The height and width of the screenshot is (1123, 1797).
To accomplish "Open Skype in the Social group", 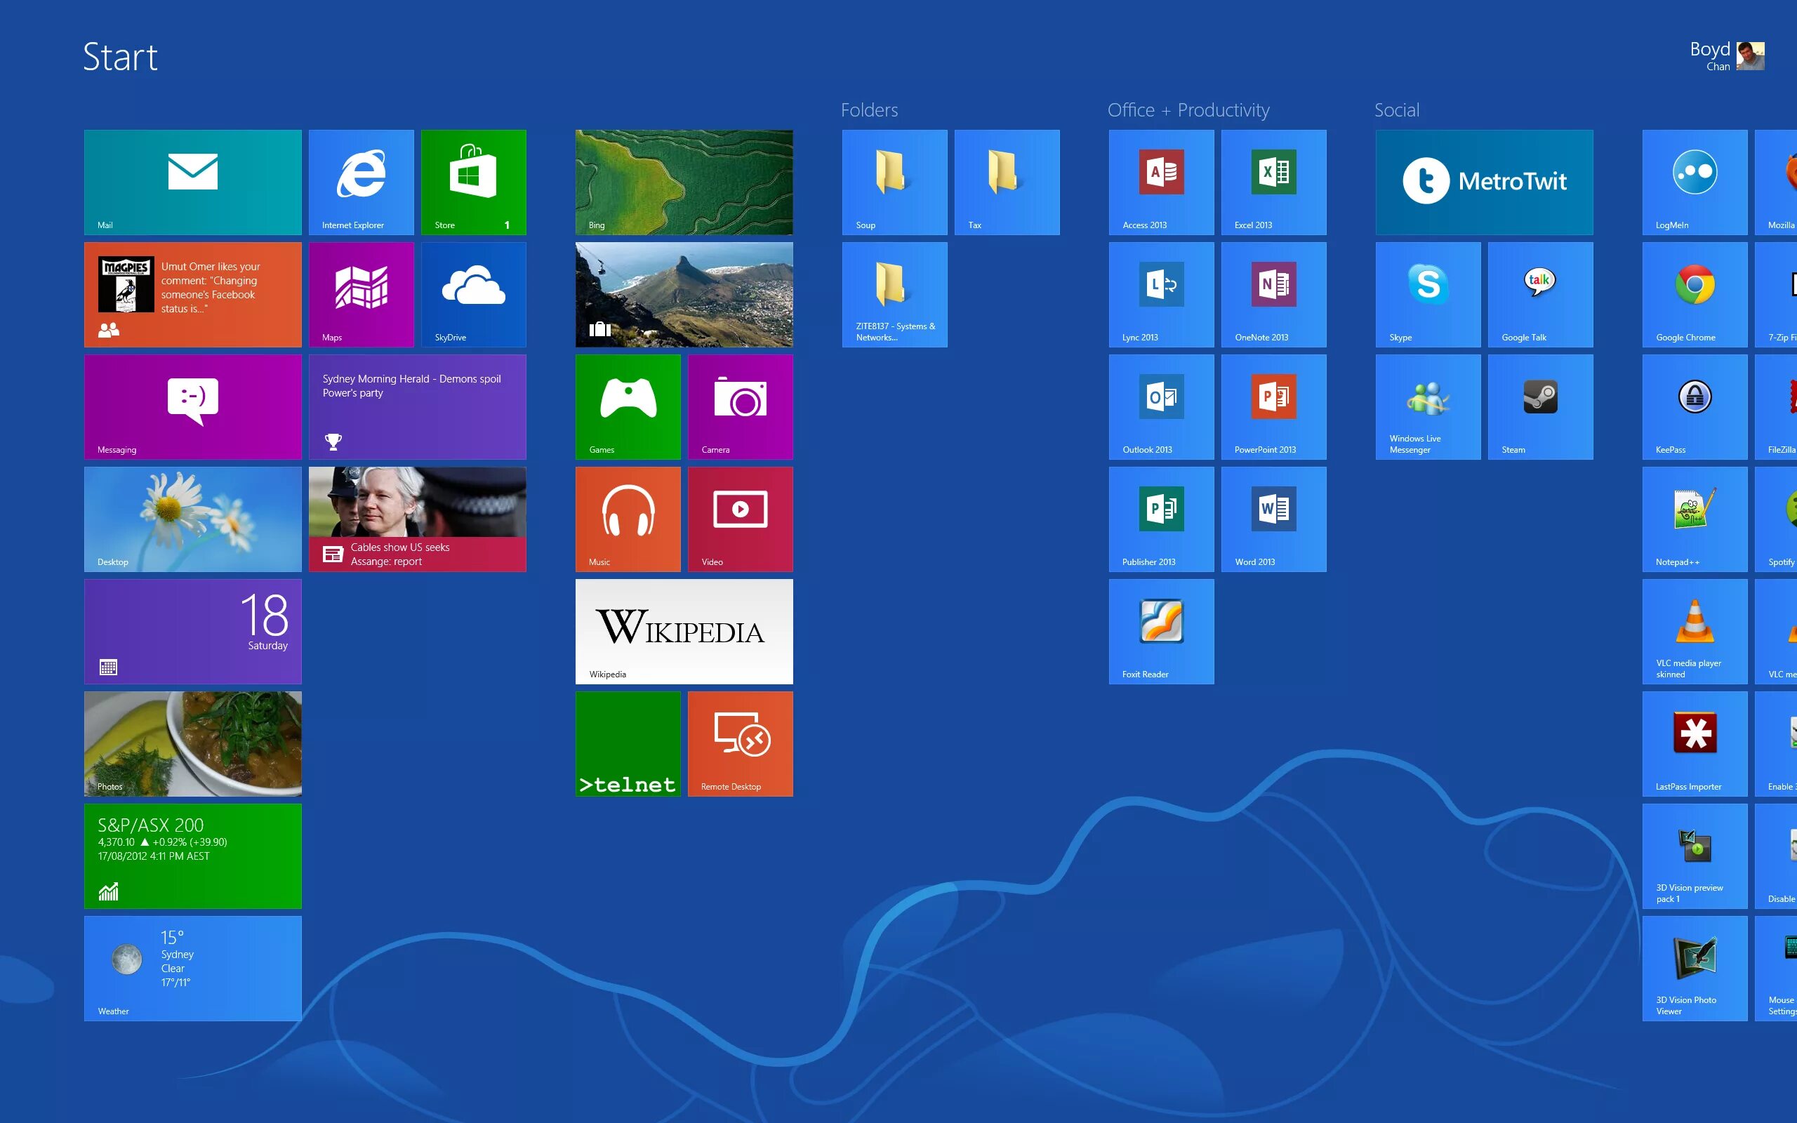I will tap(1427, 294).
